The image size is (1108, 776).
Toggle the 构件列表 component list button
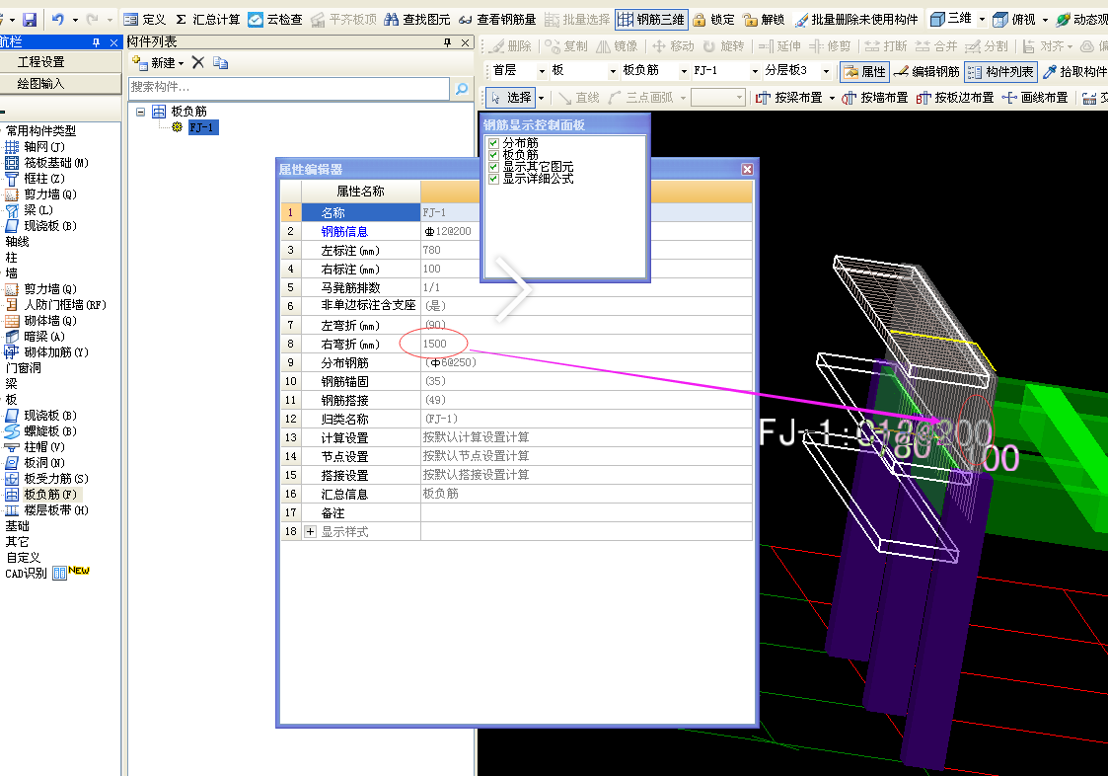pyautogui.click(x=1001, y=71)
